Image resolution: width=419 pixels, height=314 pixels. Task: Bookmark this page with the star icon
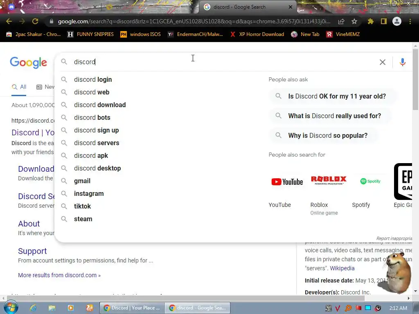[354, 21]
